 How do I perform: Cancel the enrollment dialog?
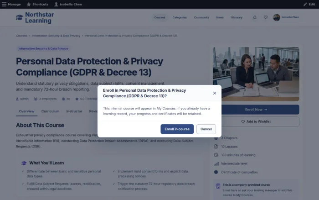tap(206, 129)
